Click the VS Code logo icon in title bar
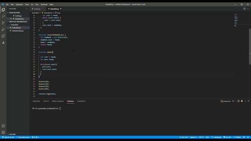Screen dimensions: 251x141 2,4
